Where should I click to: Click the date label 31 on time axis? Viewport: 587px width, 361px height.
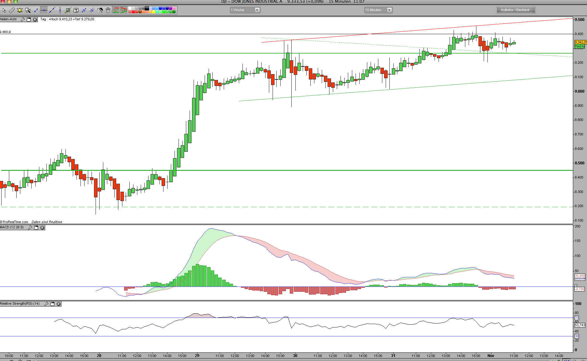pyautogui.click(x=393, y=355)
